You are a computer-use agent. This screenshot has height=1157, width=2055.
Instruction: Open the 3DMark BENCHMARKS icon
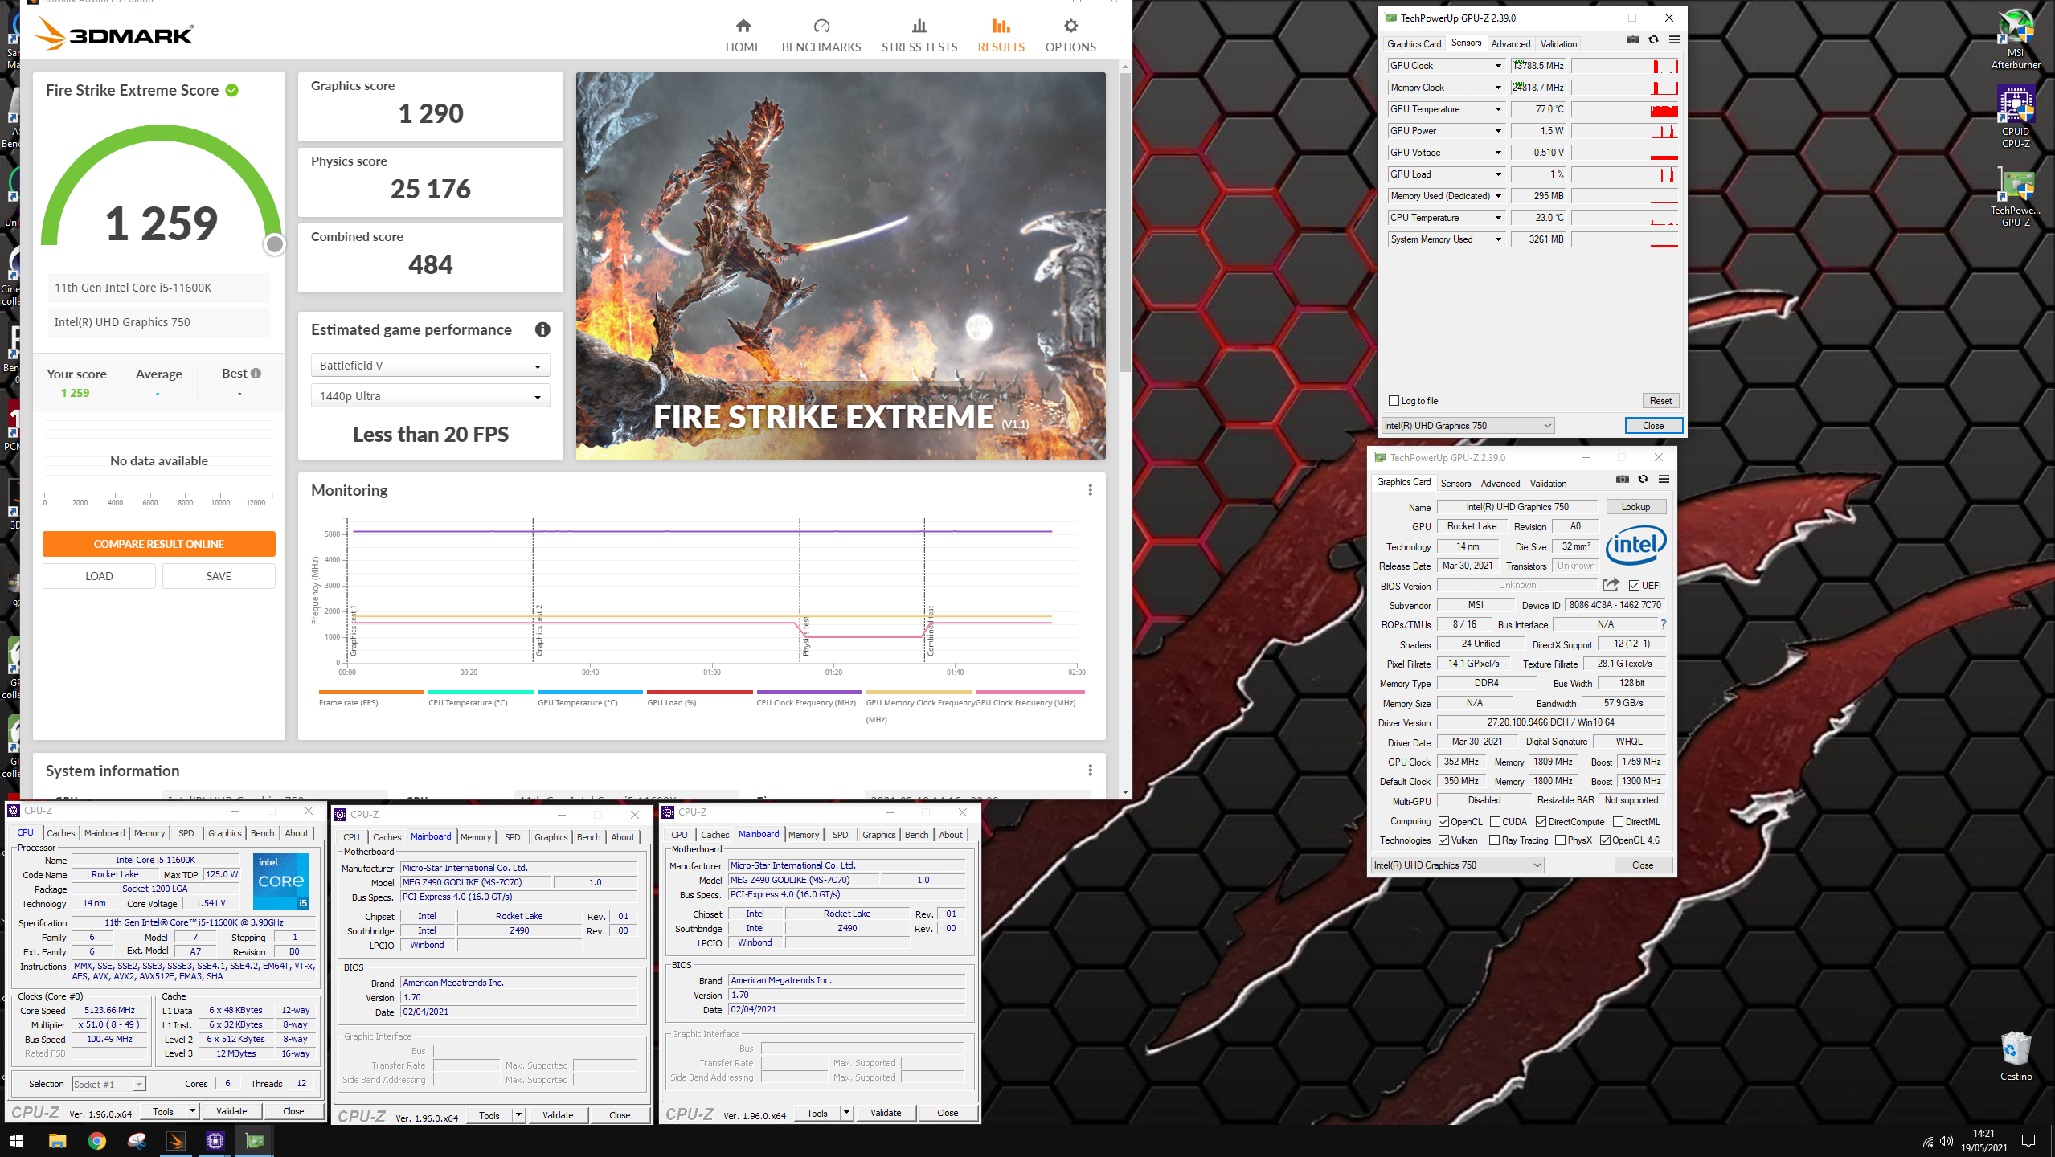pyautogui.click(x=821, y=27)
